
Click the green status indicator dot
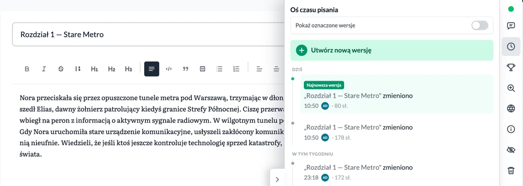[x=511, y=9]
